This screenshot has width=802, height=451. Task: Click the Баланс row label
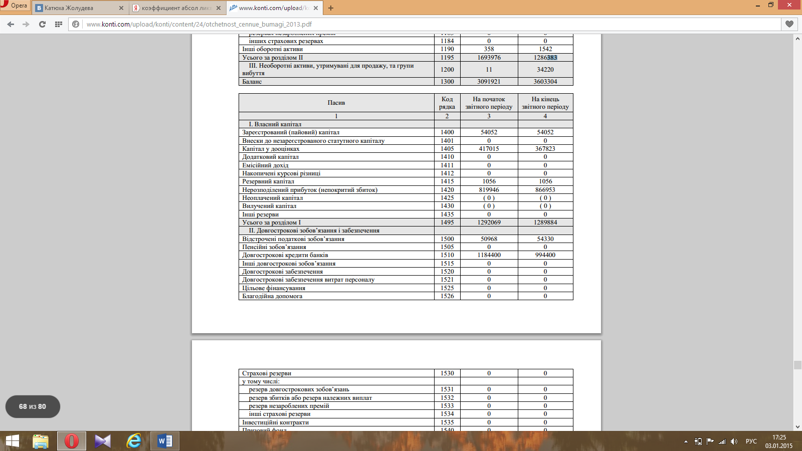click(252, 82)
